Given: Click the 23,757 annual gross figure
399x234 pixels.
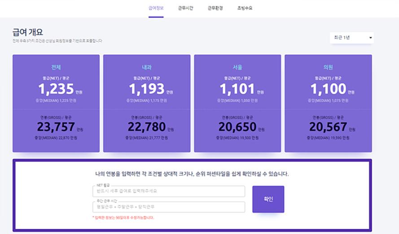Looking at the screenshot, I should [x=56, y=127].
